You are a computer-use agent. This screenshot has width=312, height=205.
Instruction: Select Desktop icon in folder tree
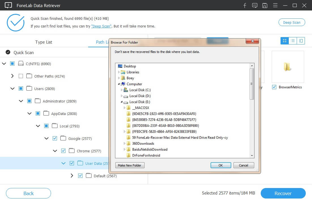point(120,66)
